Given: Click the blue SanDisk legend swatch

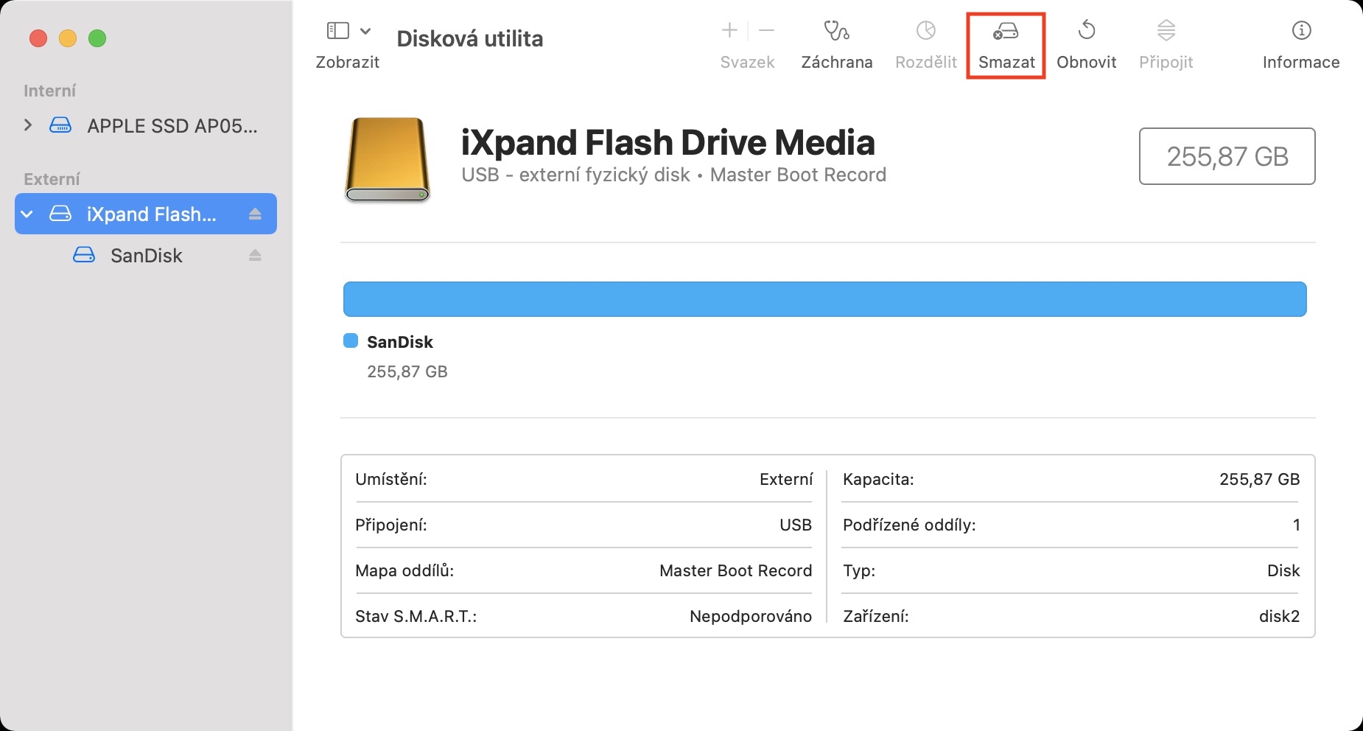Looking at the screenshot, I should (351, 341).
